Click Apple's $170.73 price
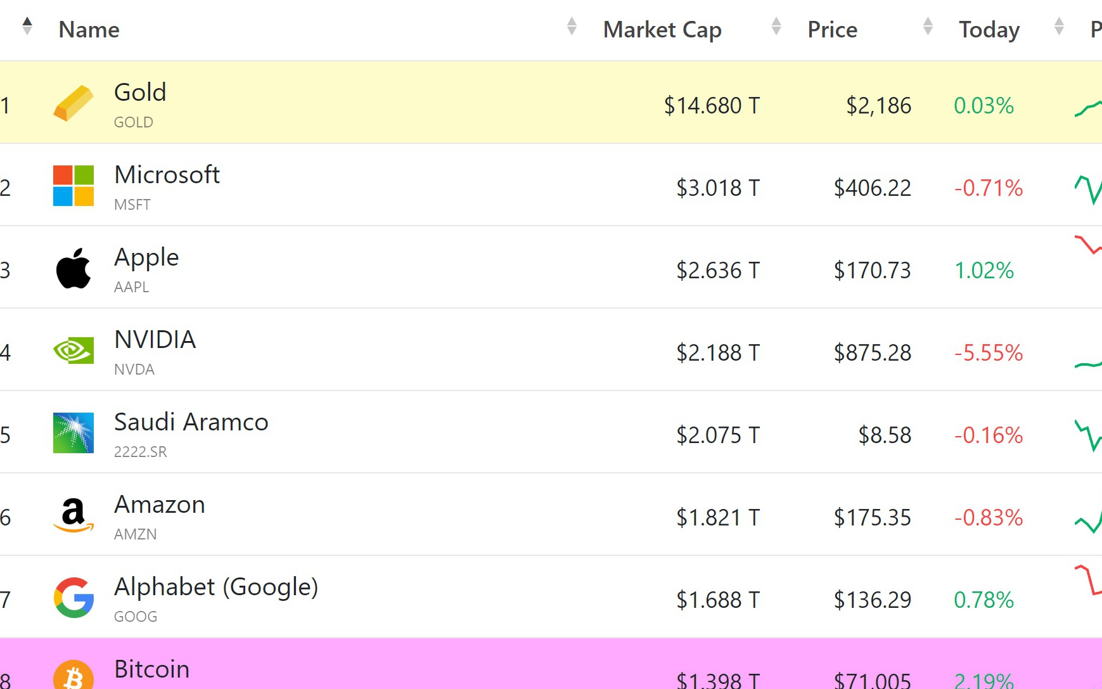The image size is (1102, 689). (x=873, y=271)
